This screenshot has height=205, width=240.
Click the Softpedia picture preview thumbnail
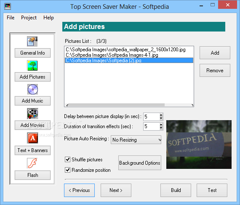click(x=199, y=145)
